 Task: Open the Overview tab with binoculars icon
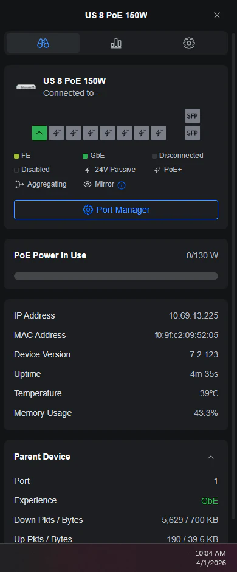(x=43, y=43)
